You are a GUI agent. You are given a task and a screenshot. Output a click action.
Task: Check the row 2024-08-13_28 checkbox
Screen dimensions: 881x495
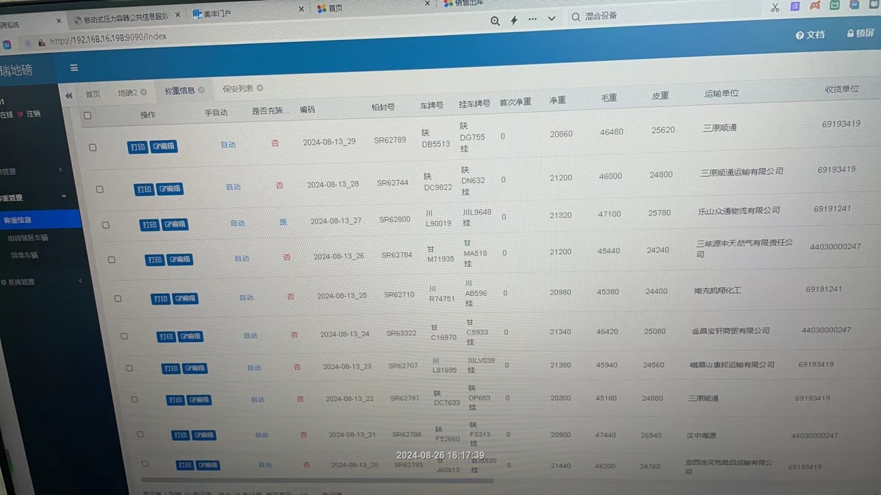pos(100,189)
